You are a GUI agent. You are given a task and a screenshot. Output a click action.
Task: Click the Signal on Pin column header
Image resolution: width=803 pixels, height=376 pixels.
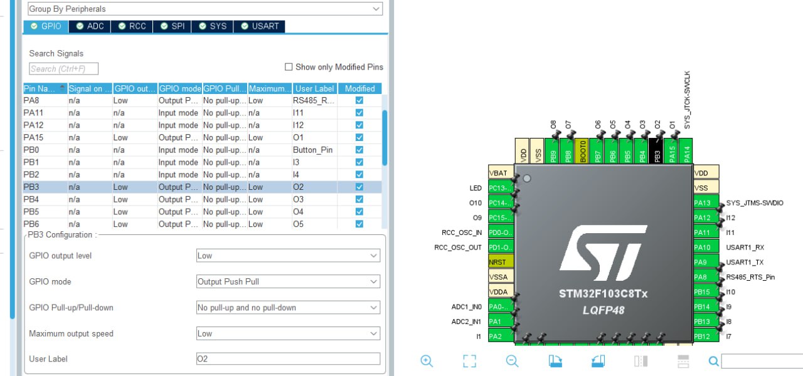click(x=90, y=88)
